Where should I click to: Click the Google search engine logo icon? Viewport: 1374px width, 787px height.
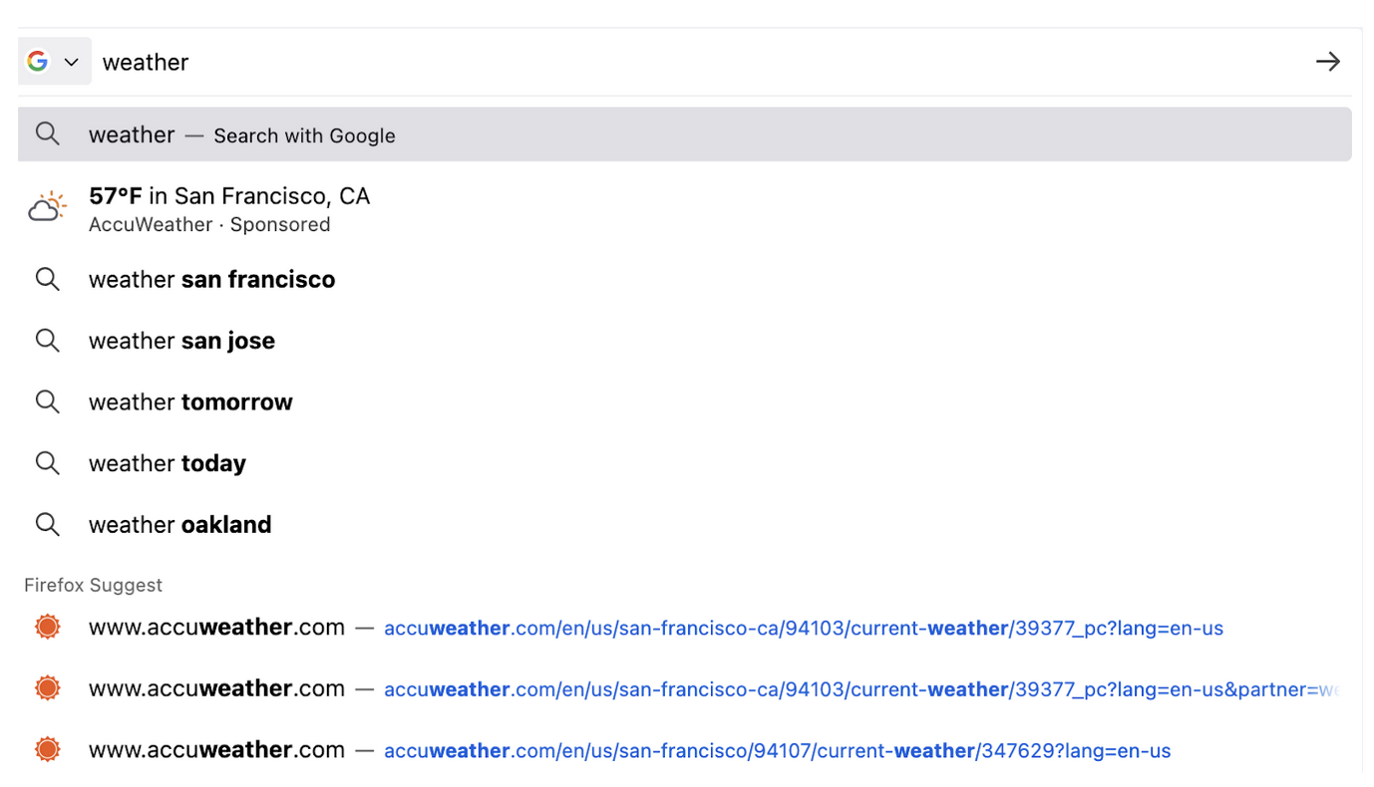(x=36, y=61)
